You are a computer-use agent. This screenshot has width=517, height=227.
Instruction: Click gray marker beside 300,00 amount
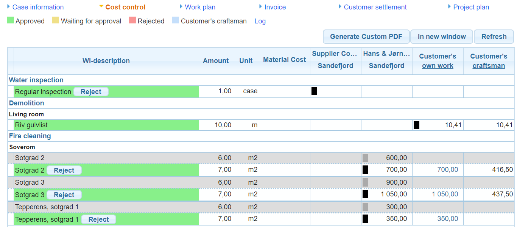pyautogui.click(x=365, y=207)
